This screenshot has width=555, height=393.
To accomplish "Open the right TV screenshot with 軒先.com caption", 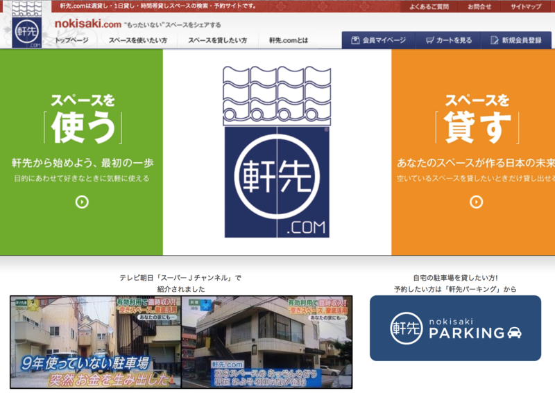I will (267, 342).
